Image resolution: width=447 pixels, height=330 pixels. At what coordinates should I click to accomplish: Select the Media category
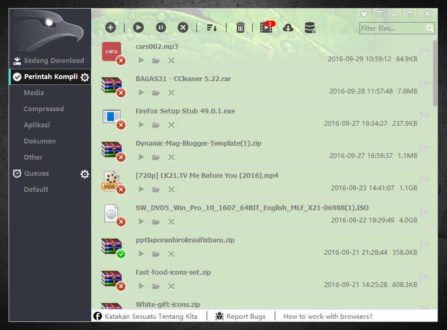click(x=34, y=93)
